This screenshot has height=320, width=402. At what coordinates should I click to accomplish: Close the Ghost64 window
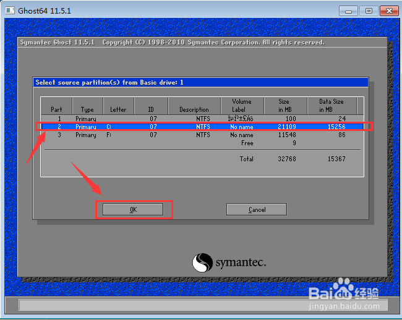[389, 11]
